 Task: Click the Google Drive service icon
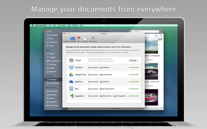[x=71, y=75]
